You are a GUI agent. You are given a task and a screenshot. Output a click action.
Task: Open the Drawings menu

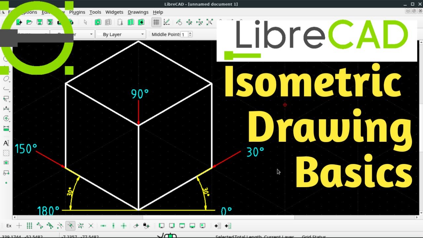tap(138, 12)
